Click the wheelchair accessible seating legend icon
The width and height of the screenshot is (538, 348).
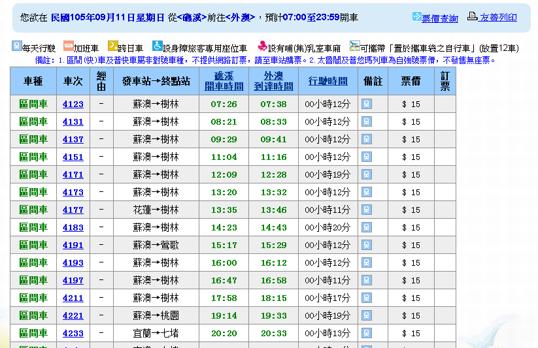click(x=157, y=46)
